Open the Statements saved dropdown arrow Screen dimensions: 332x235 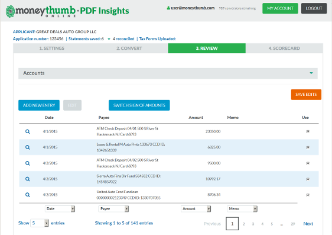[109, 39]
